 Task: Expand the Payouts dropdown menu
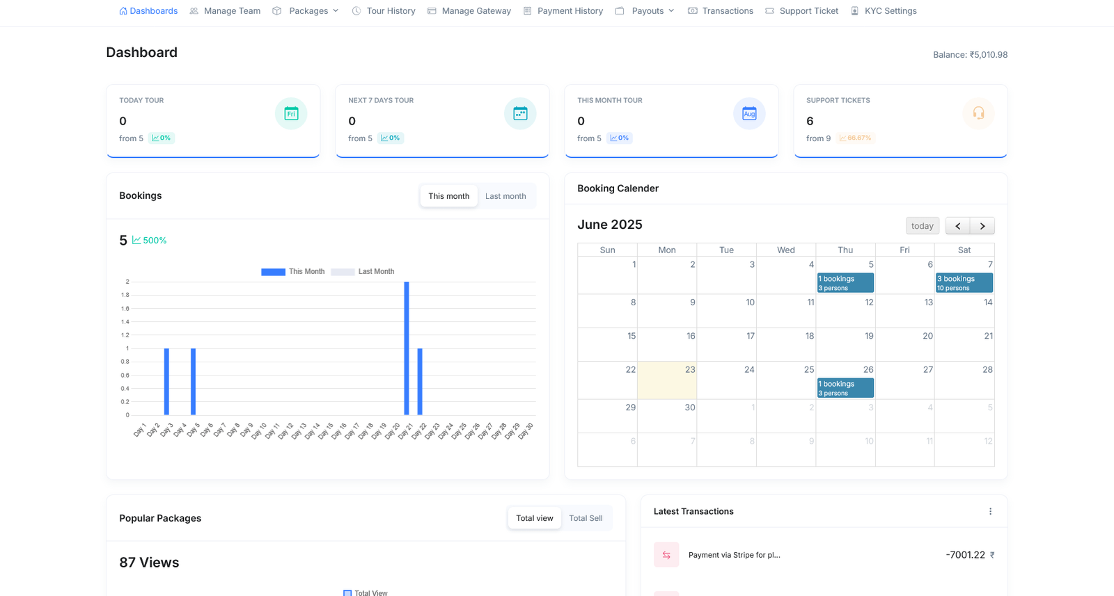click(x=652, y=11)
